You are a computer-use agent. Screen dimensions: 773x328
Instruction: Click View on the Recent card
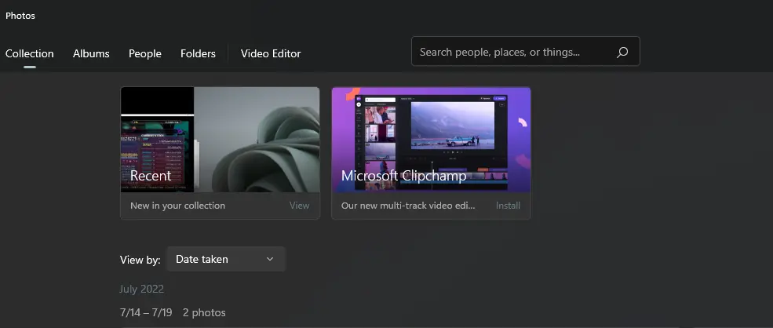coord(299,206)
